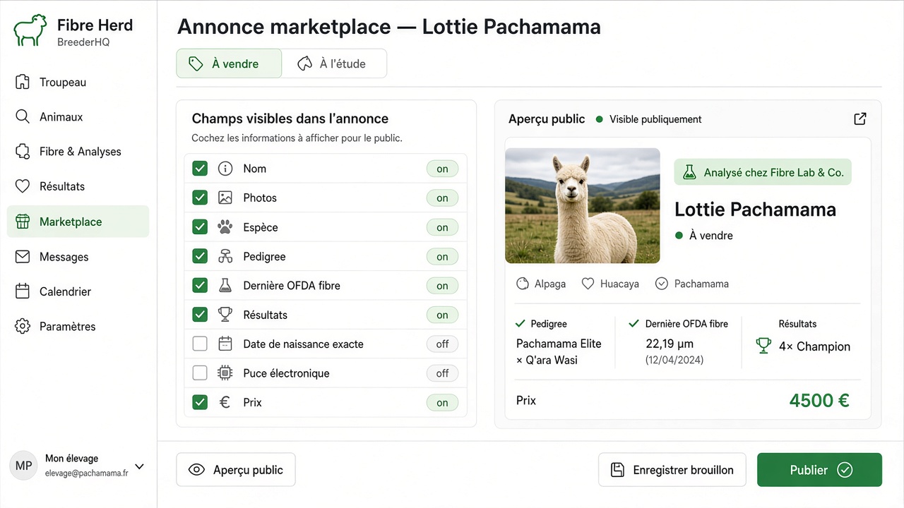Click the Alpaga species tag

click(541, 284)
